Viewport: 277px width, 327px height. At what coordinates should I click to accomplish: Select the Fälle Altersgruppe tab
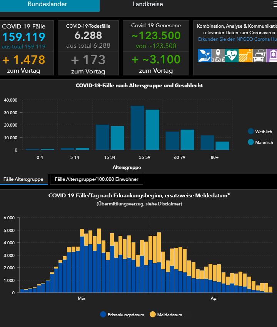click(x=24, y=179)
